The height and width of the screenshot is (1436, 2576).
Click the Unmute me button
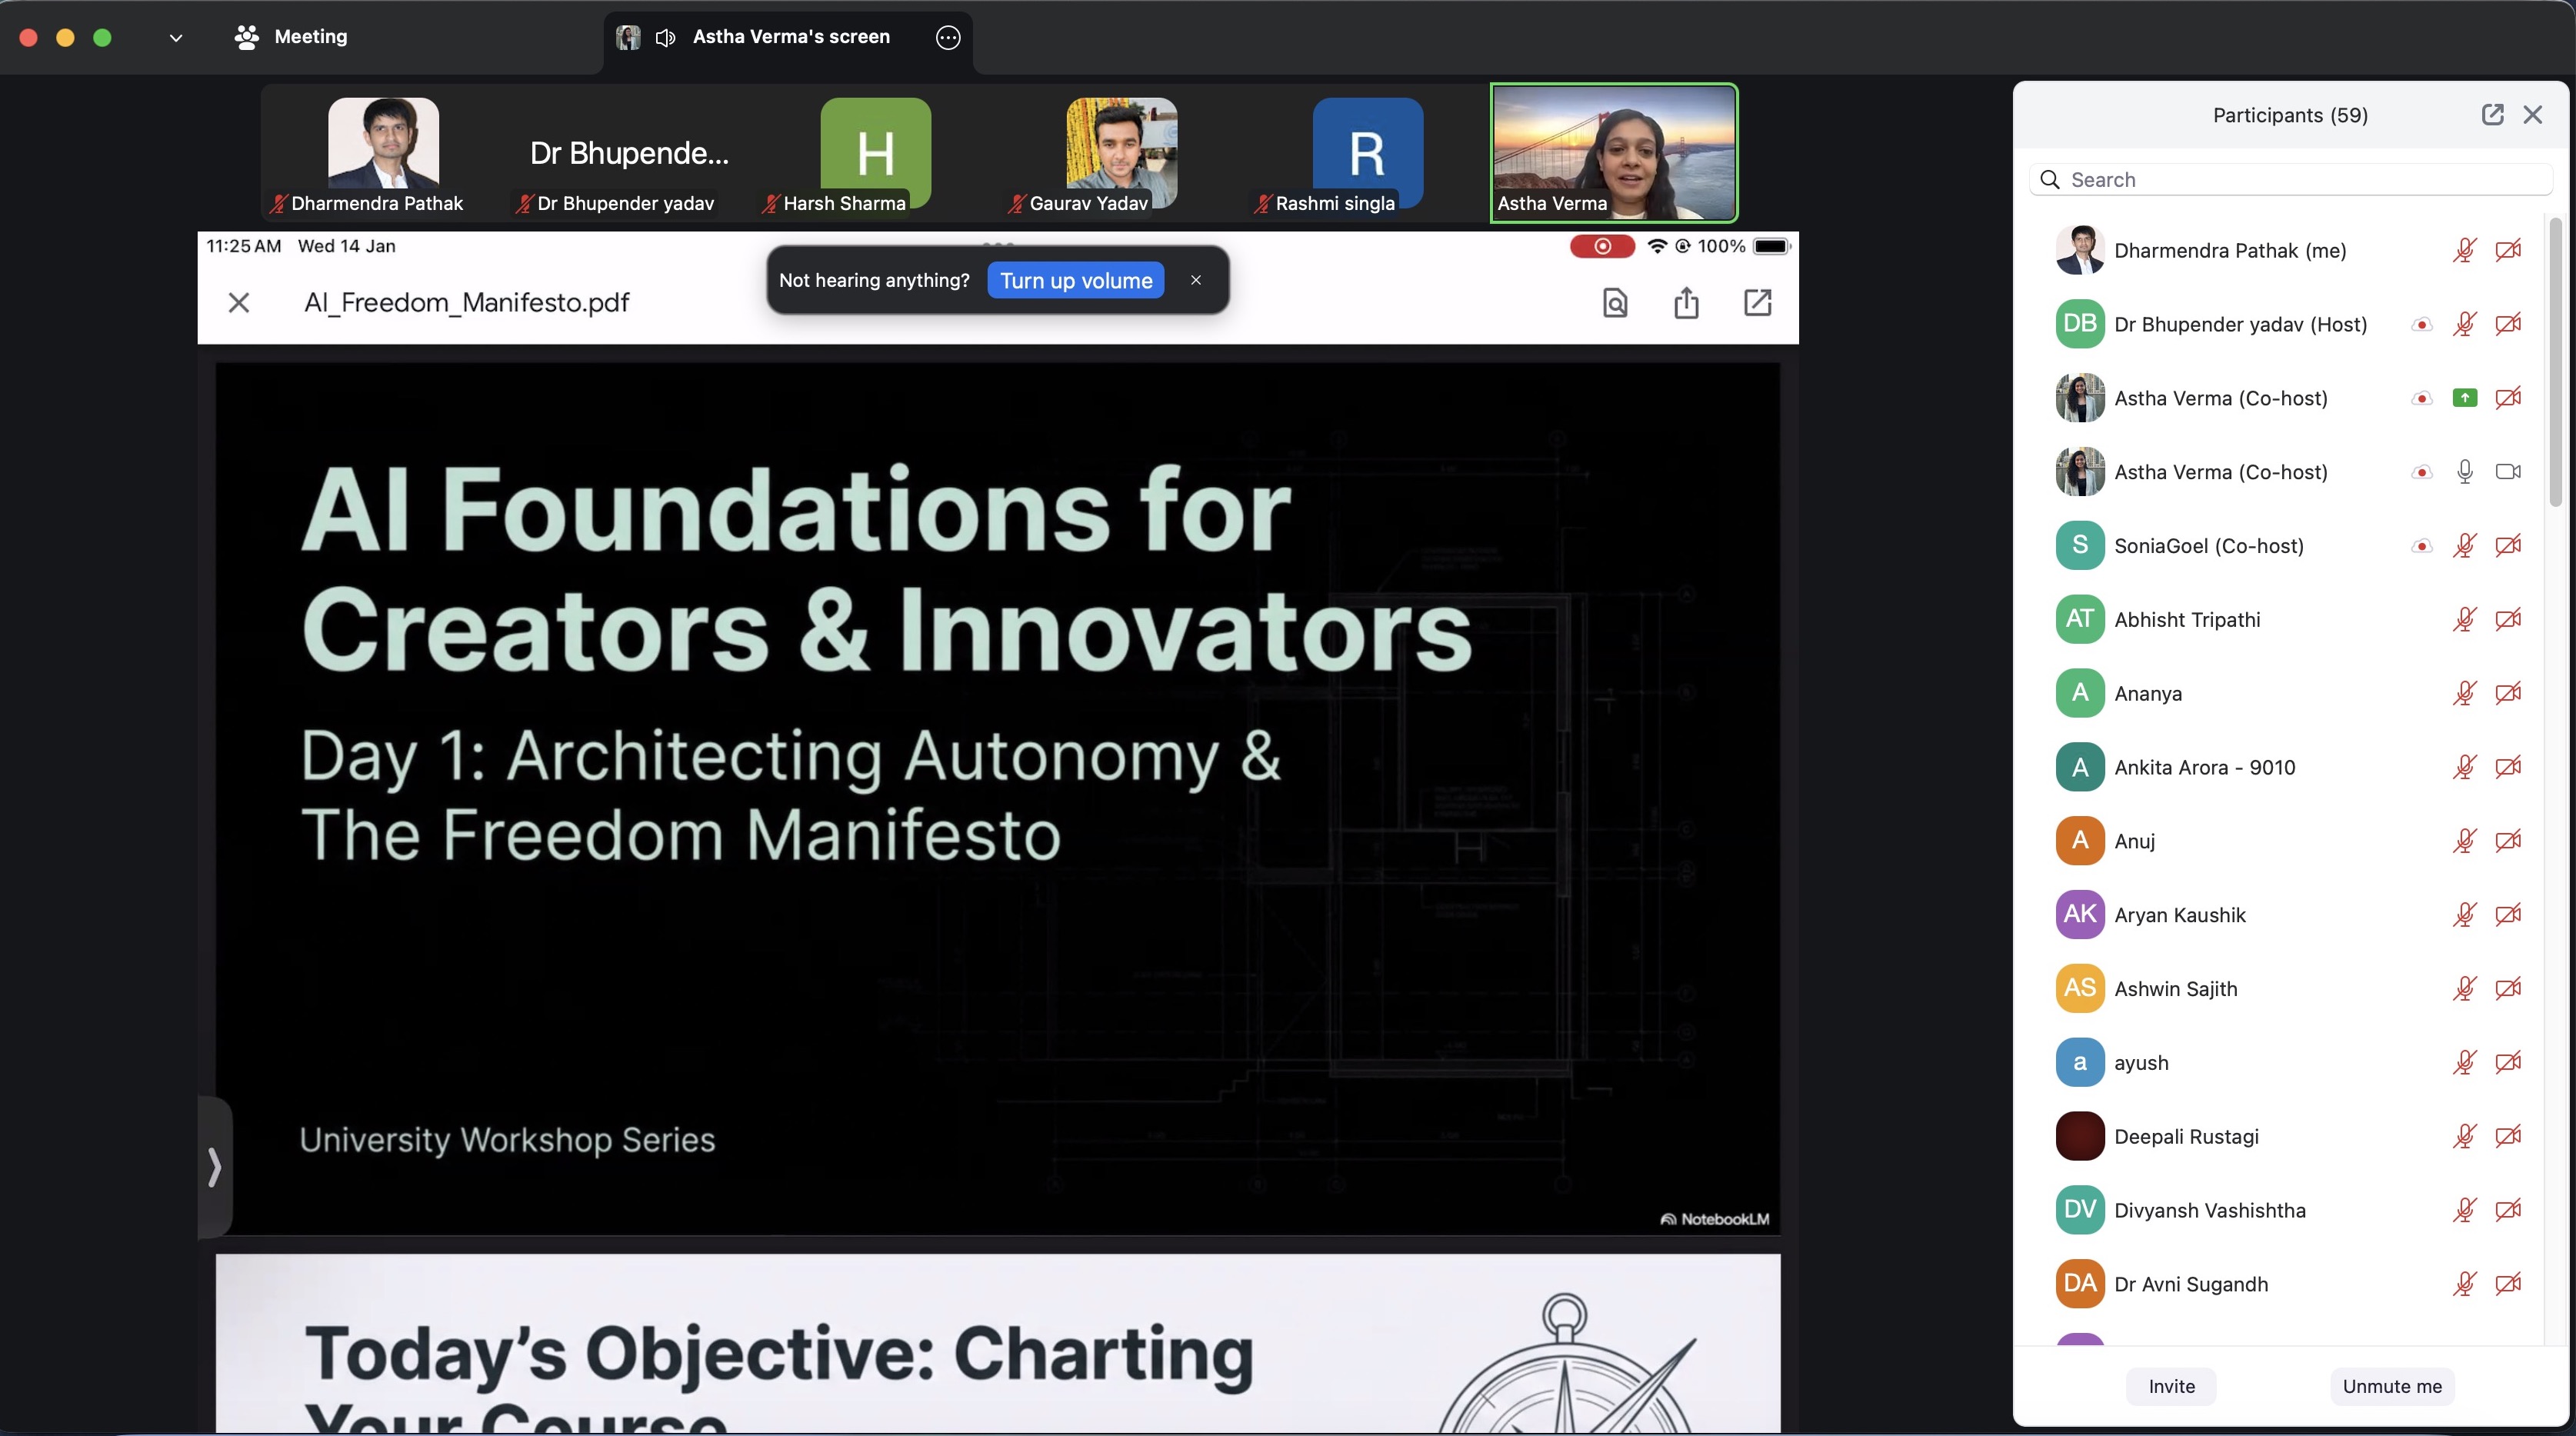pyautogui.click(x=2391, y=1386)
